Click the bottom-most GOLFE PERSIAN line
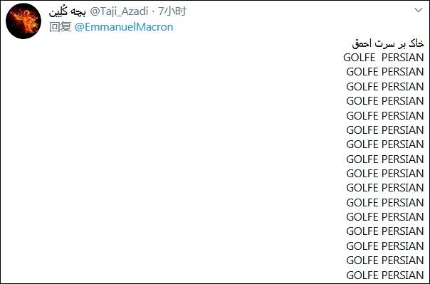The width and height of the screenshot is (430, 284). point(385,275)
